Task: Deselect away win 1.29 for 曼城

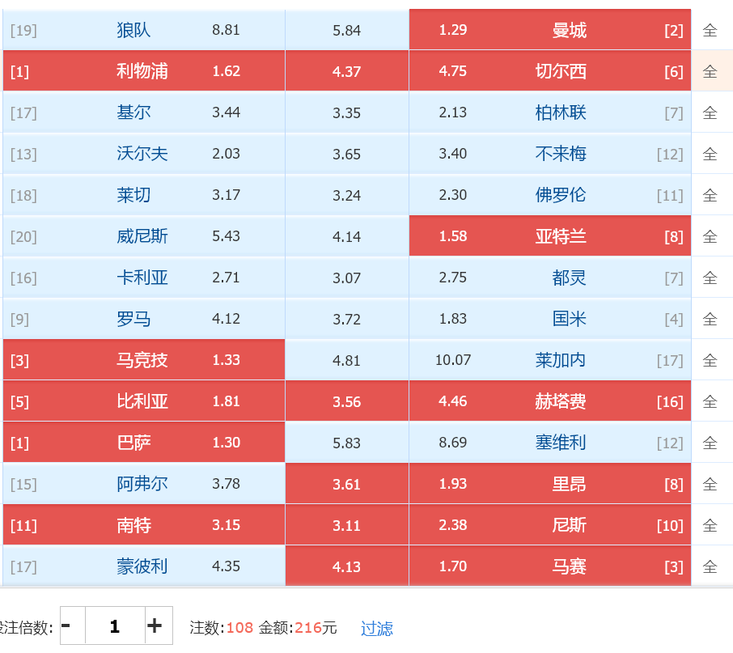Action: pyautogui.click(x=550, y=30)
